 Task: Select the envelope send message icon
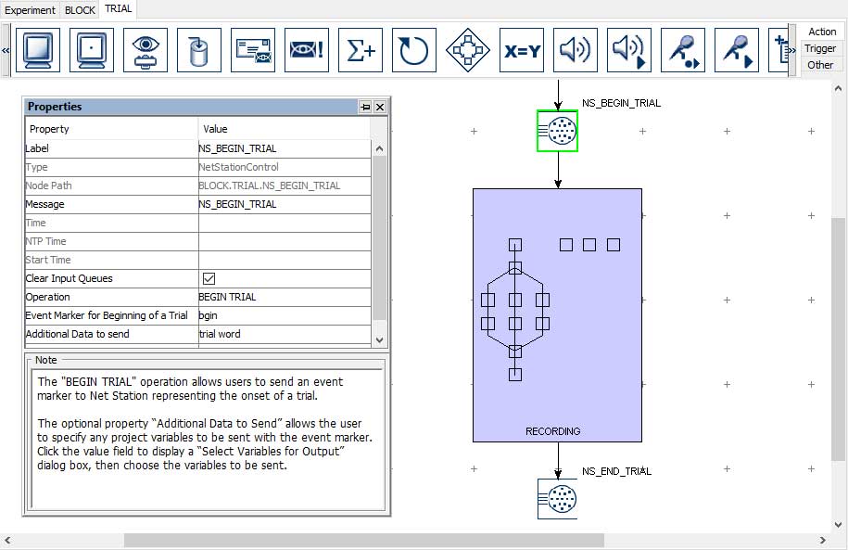point(253,50)
